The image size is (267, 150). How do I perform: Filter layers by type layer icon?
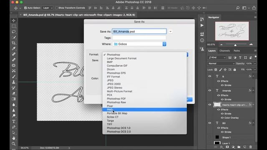(x=240, y=57)
